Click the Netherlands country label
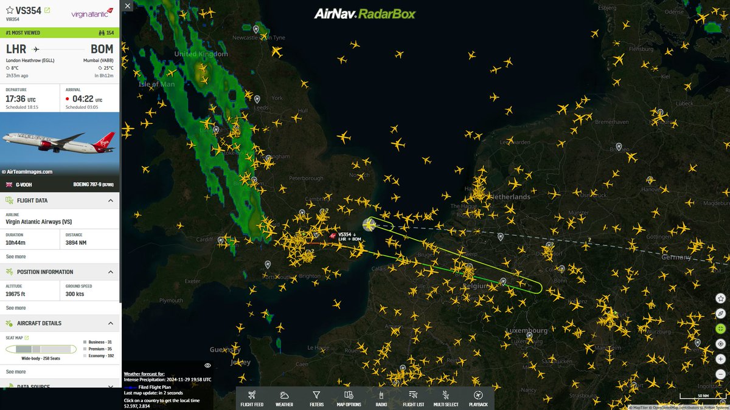Screen dimensions: 730x410 point(511,197)
